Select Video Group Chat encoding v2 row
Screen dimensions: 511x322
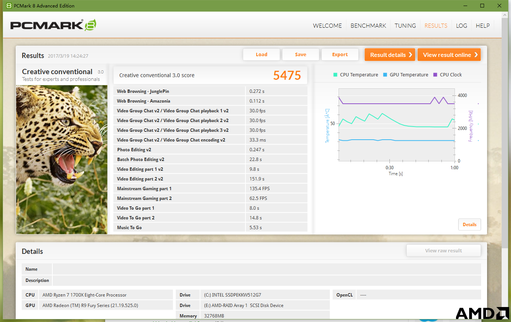210,140
